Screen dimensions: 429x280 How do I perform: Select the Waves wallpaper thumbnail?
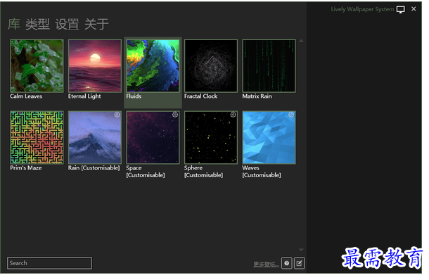[x=269, y=137]
